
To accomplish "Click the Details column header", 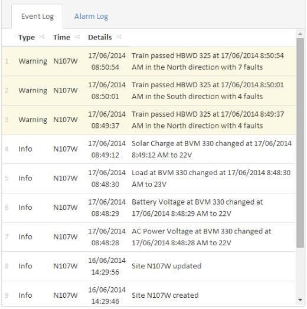I will pos(100,37).
